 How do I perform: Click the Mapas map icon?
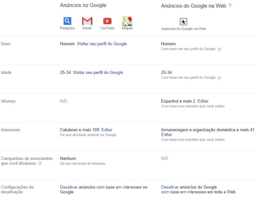pyautogui.click(x=127, y=21)
